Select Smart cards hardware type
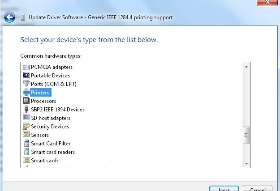 pyautogui.click(x=45, y=161)
